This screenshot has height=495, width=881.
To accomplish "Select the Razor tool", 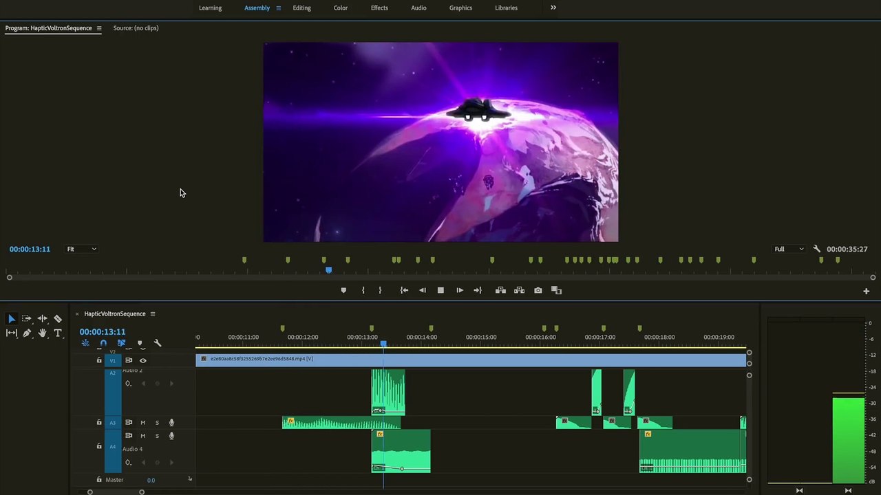I will click(58, 319).
